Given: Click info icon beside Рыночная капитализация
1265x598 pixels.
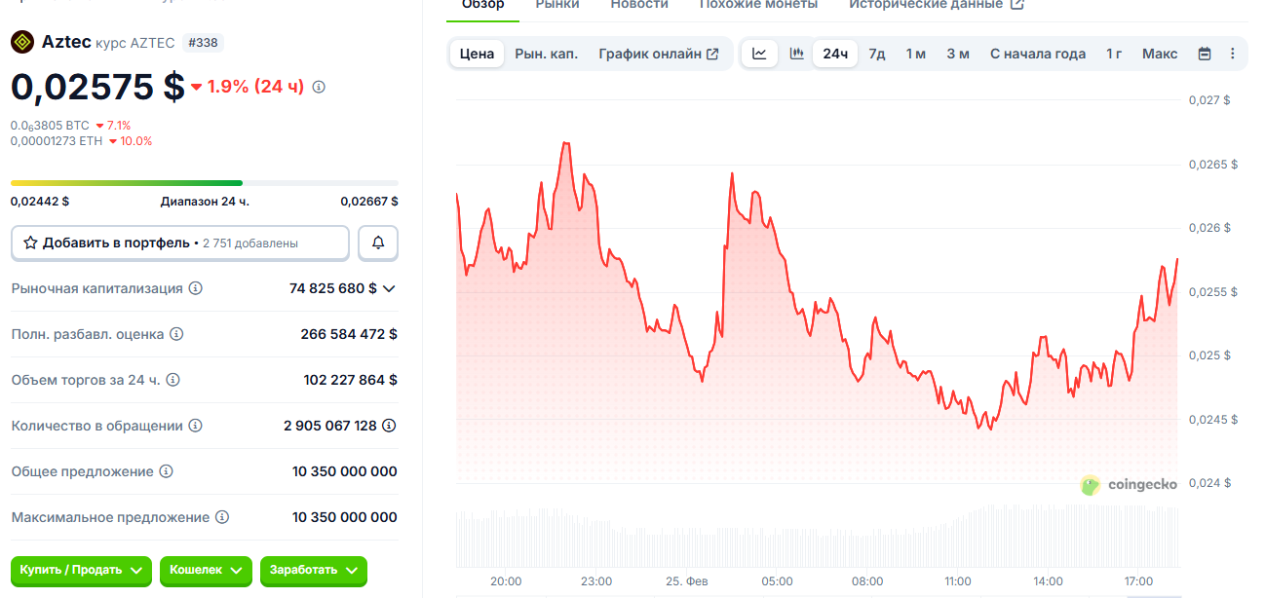Looking at the screenshot, I should pos(196,288).
